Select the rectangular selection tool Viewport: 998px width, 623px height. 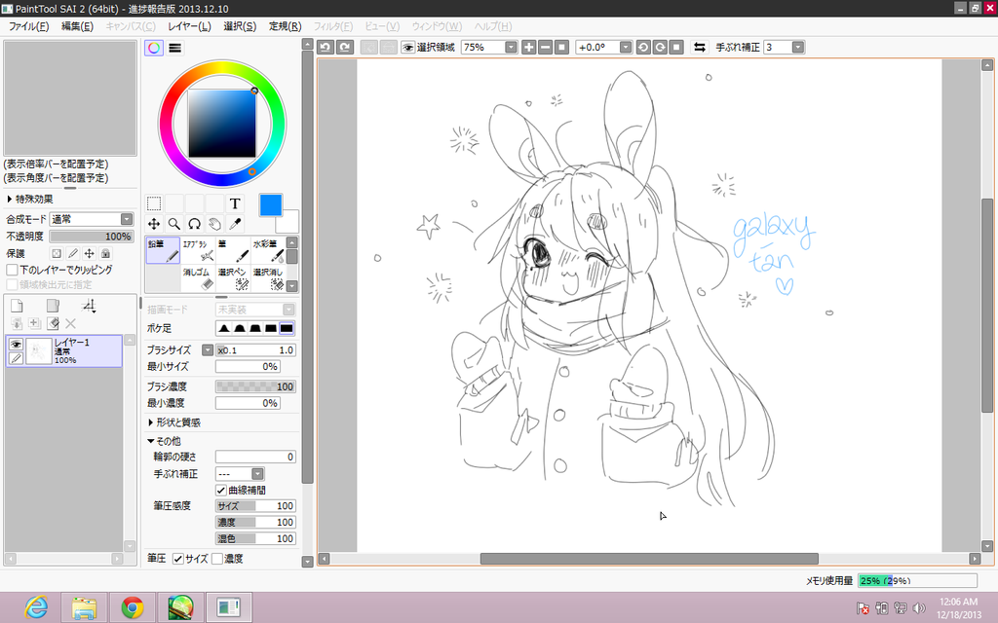click(x=154, y=203)
